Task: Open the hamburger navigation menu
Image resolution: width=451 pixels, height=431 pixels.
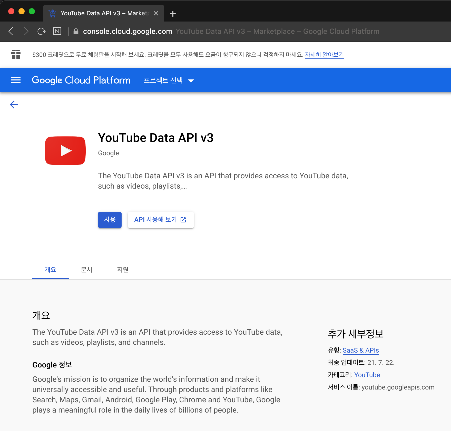Action: coord(16,80)
